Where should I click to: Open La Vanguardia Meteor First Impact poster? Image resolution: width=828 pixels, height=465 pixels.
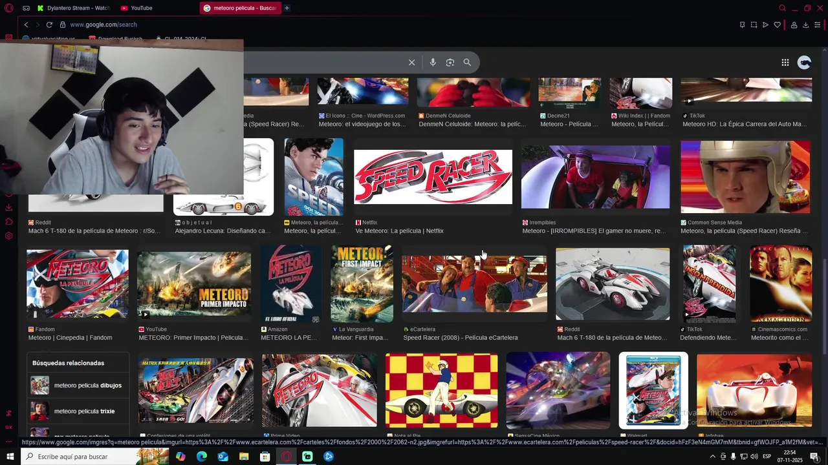[x=362, y=284]
